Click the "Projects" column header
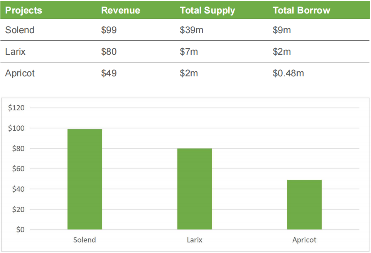 click(24, 10)
